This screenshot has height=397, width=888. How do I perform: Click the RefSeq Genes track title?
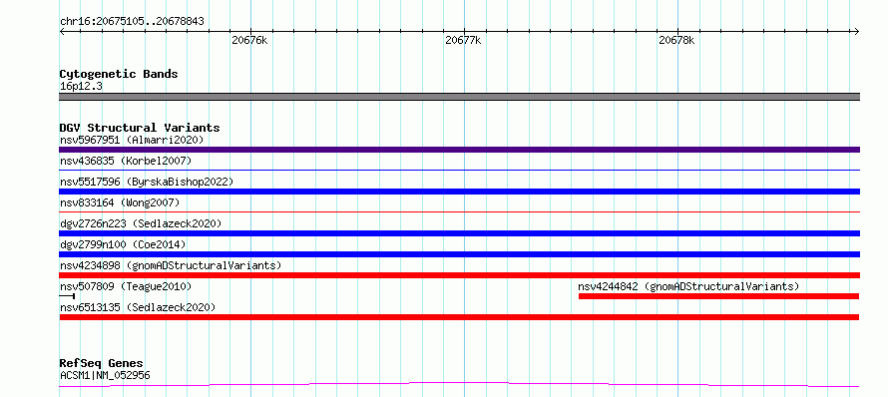click(x=102, y=363)
